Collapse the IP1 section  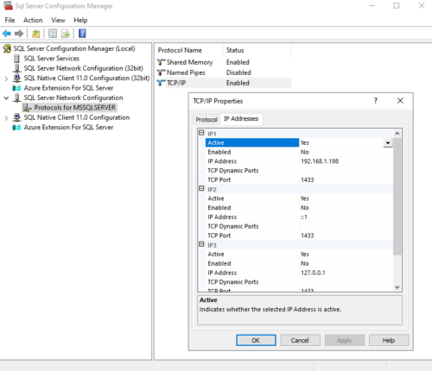(x=201, y=133)
